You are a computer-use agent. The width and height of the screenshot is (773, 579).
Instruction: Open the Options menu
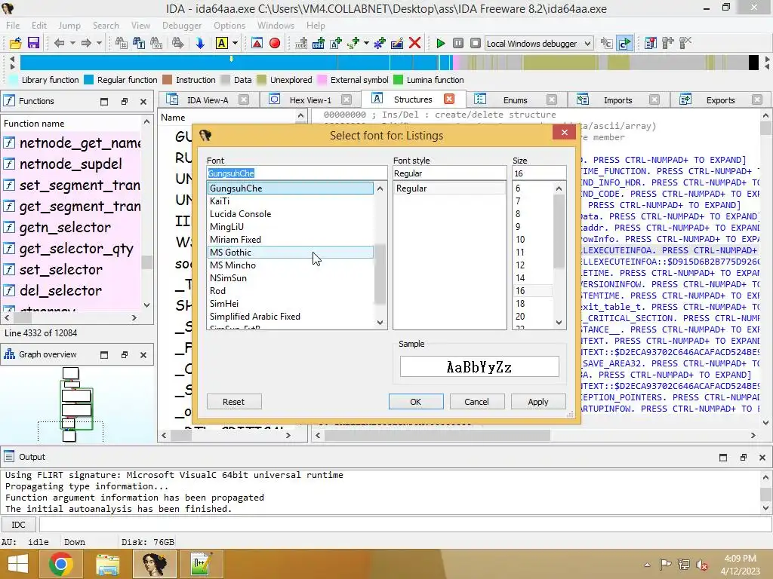tap(229, 25)
